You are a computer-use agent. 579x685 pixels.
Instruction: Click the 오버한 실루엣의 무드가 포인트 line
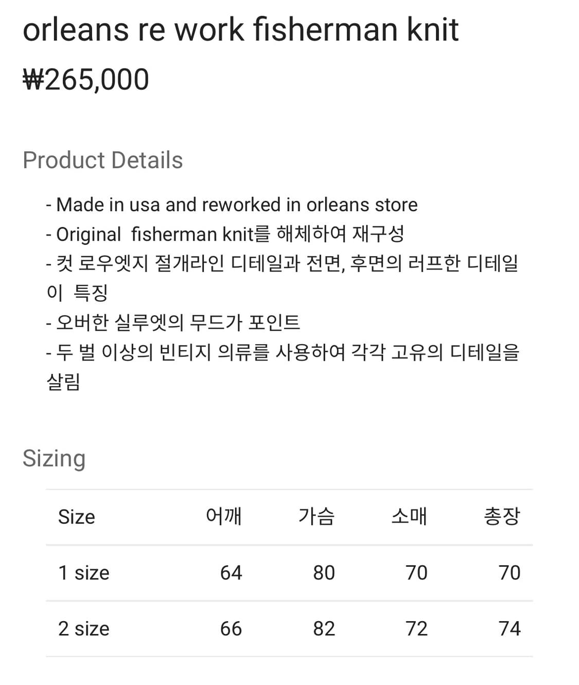[173, 322]
